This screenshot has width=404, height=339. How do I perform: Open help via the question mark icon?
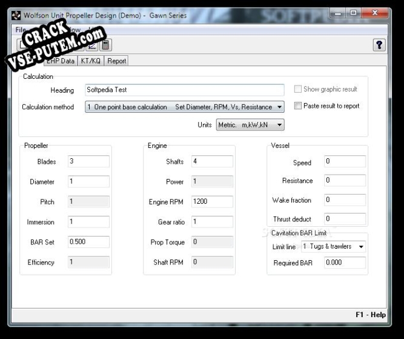379,45
